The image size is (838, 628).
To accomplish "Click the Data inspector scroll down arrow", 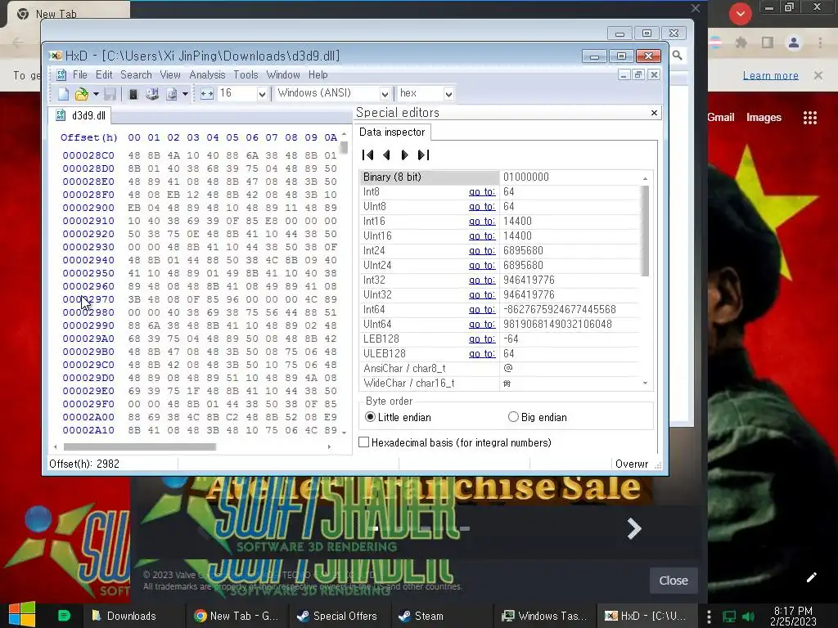I will point(645,383).
